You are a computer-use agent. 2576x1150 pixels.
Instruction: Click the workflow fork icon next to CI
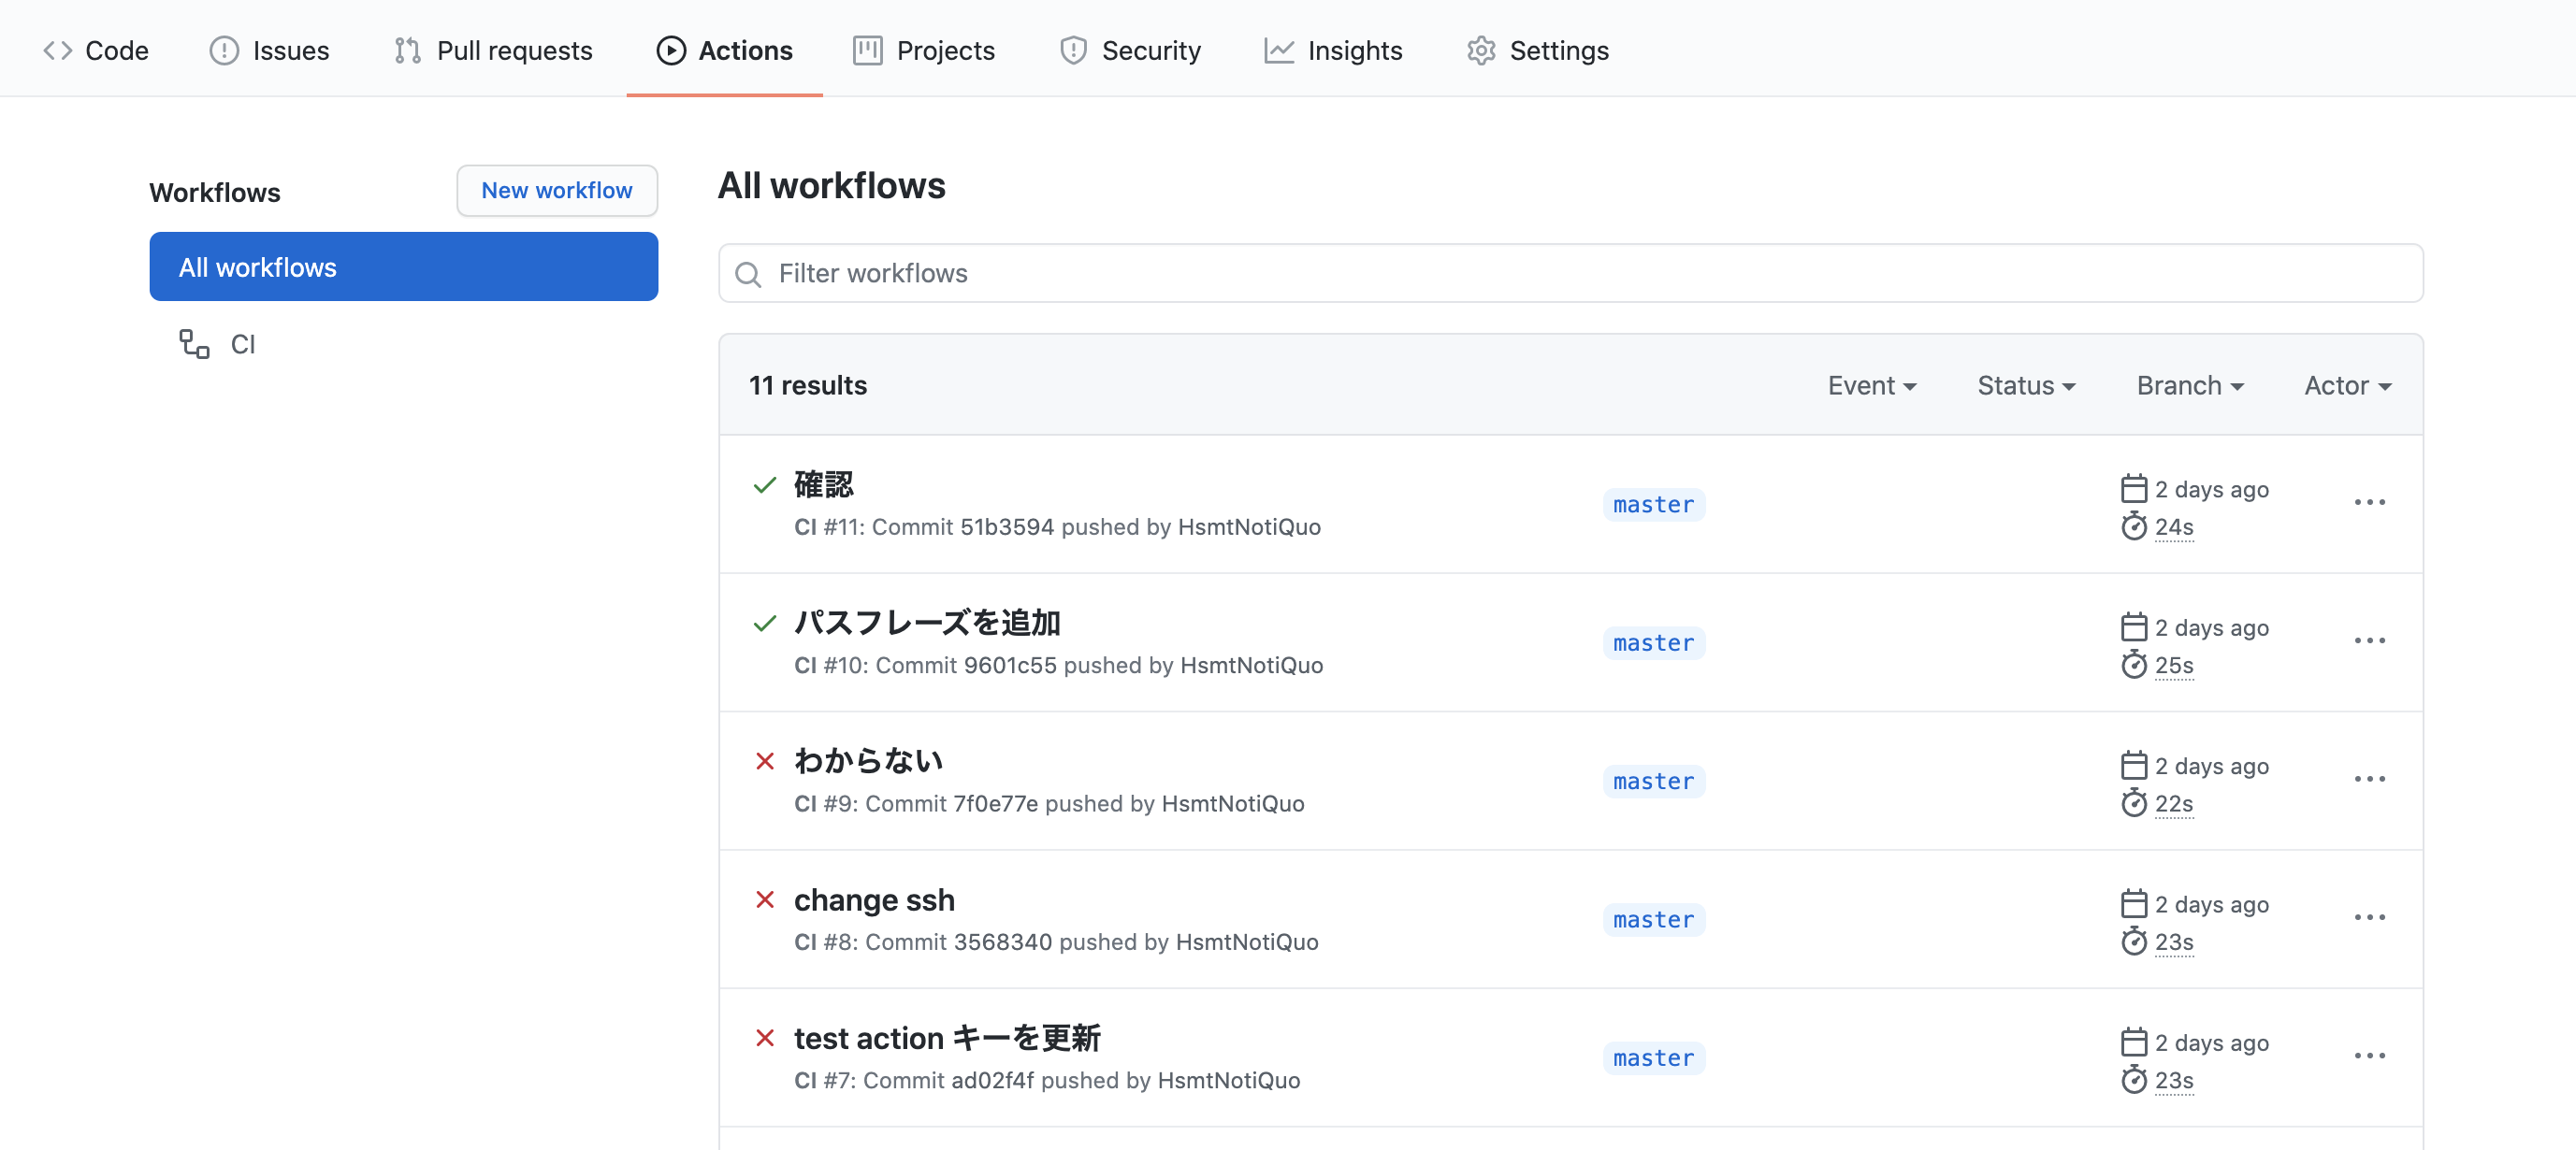click(x=195, y=343)
